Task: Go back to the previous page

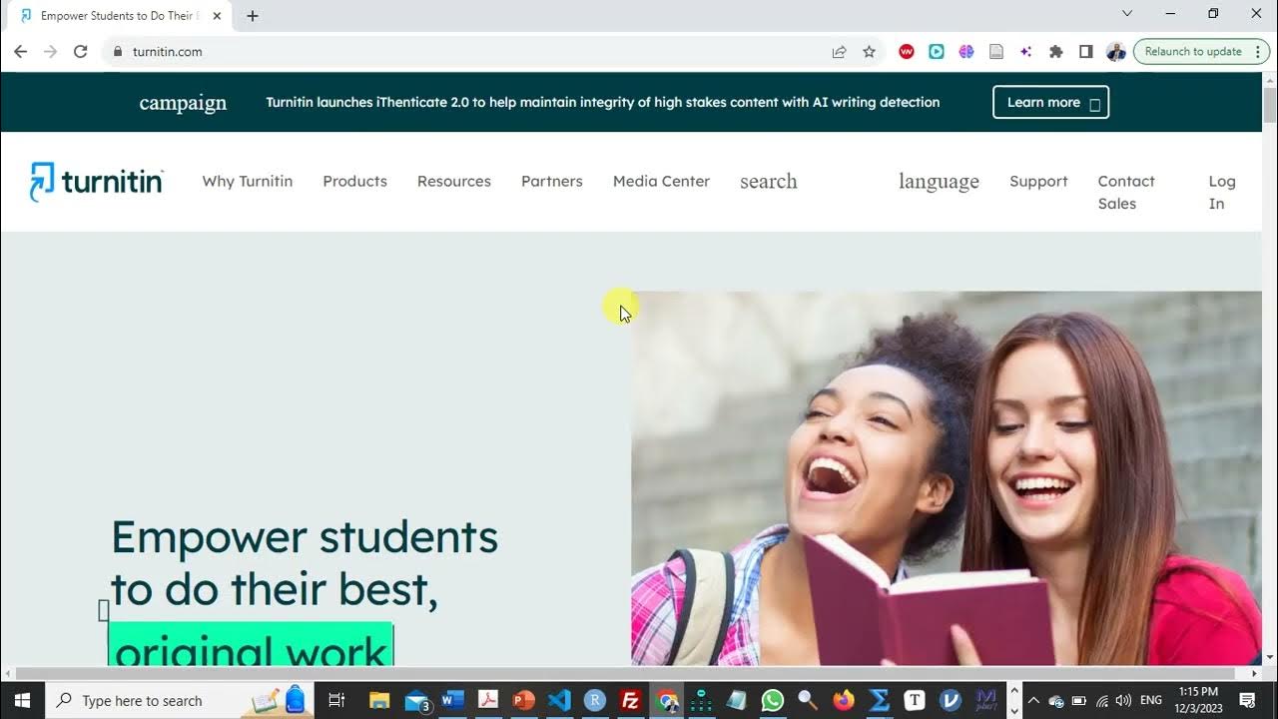Action: click(x=20, y=52)
